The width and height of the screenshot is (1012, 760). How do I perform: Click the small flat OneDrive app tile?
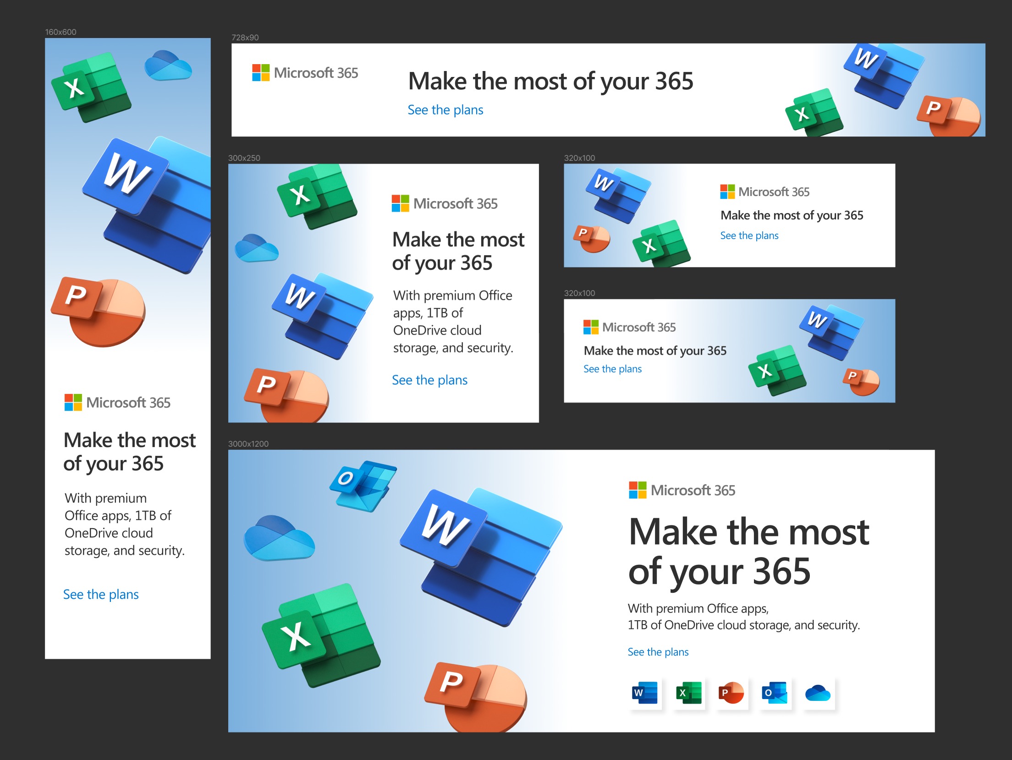pos(818,693)
